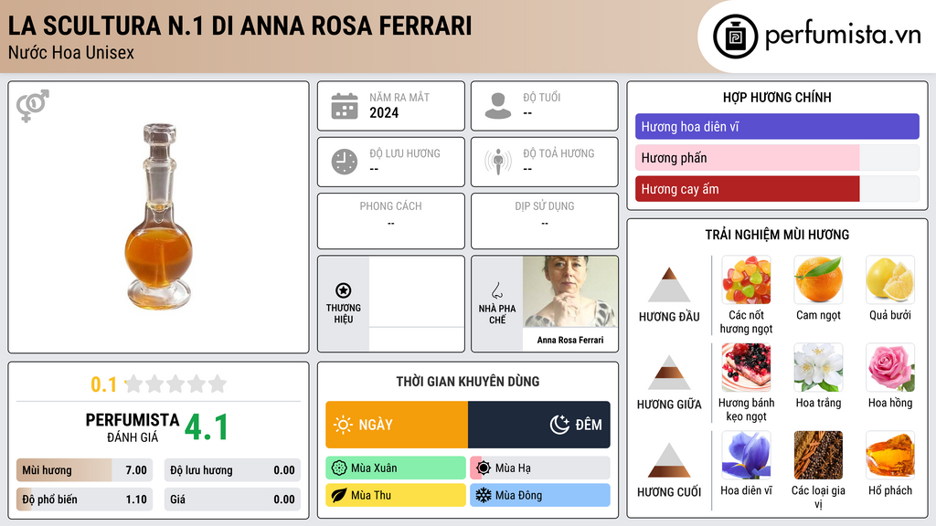Click the 2024 release year value
936x526 pixels.
pos(384,112)
